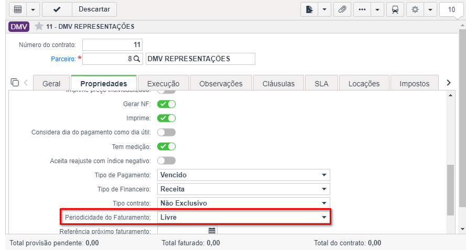Viewport: 466px width, 250px height.
Task: Enable Considera dia do pagamento como dia útil
Action: coord(167,132)
